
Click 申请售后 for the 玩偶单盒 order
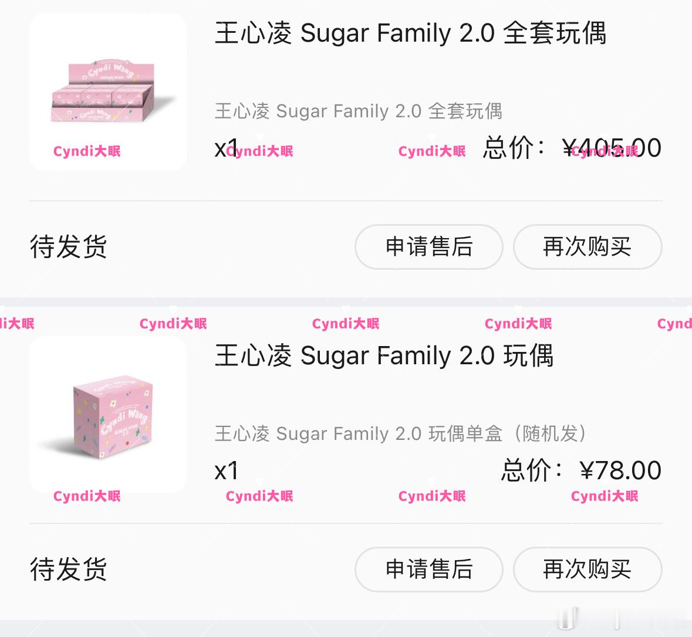(x=428, y=569)
